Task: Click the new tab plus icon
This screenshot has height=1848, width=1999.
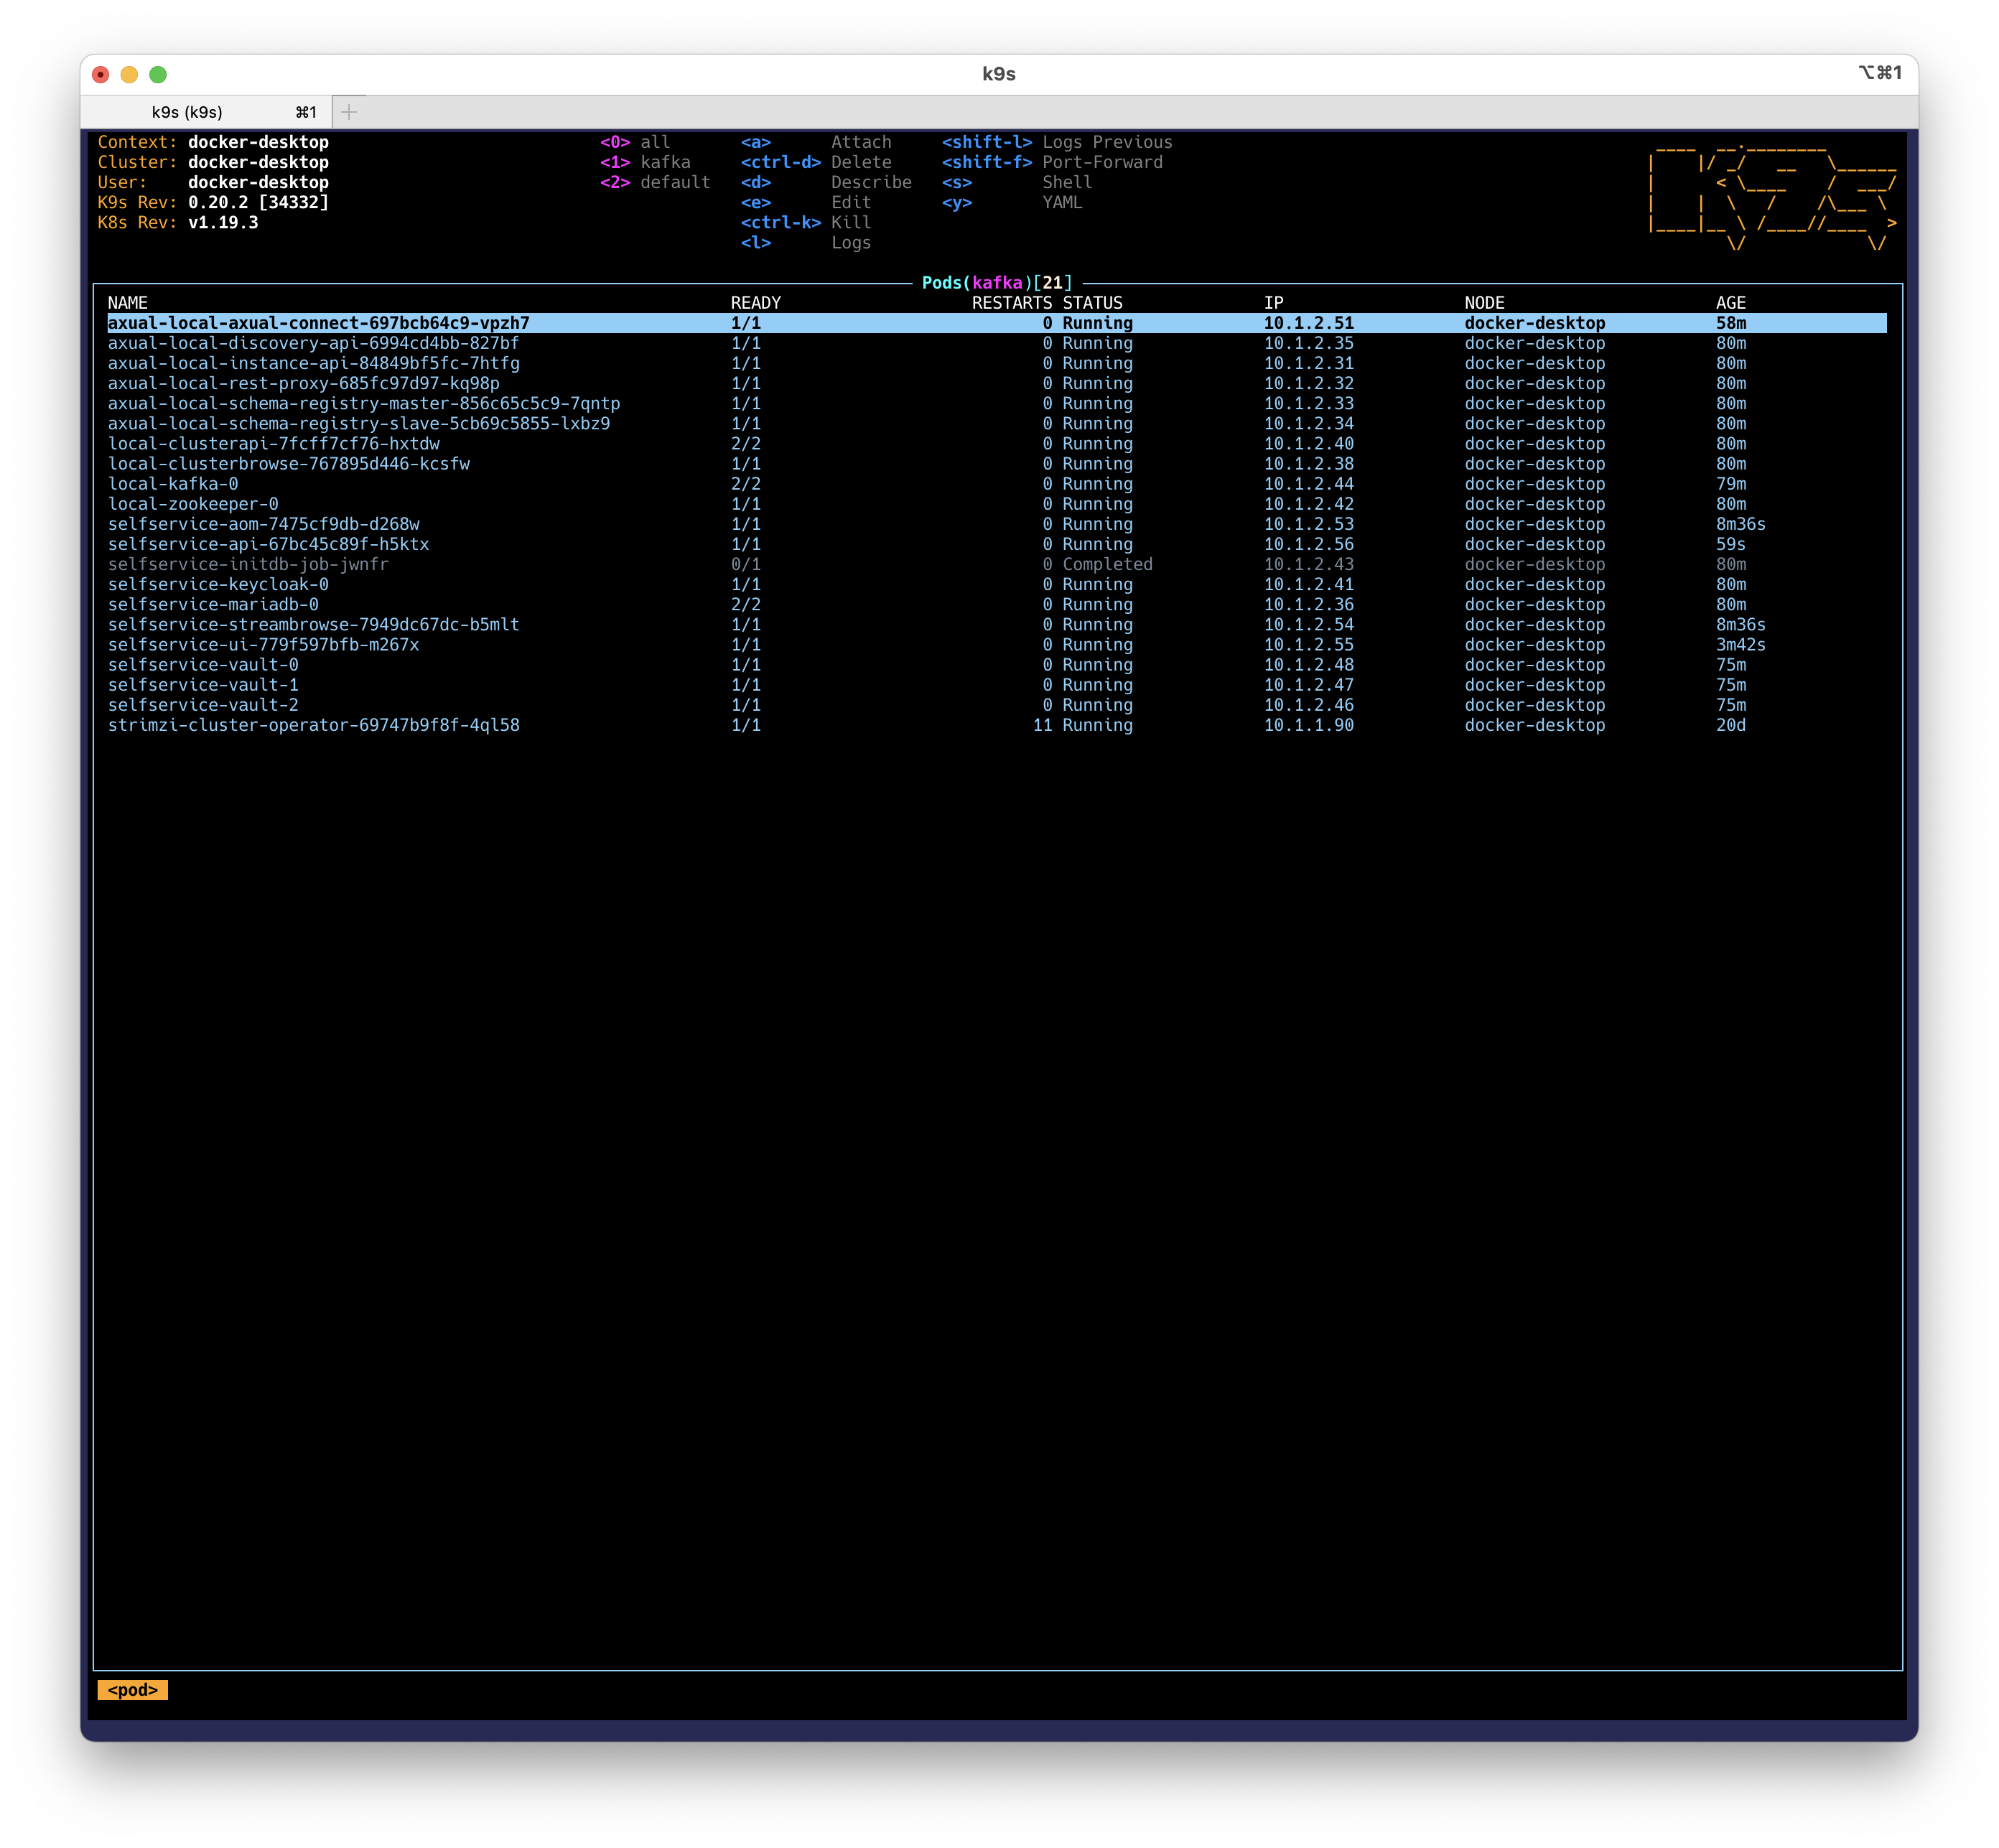Action: click(349, 112)
